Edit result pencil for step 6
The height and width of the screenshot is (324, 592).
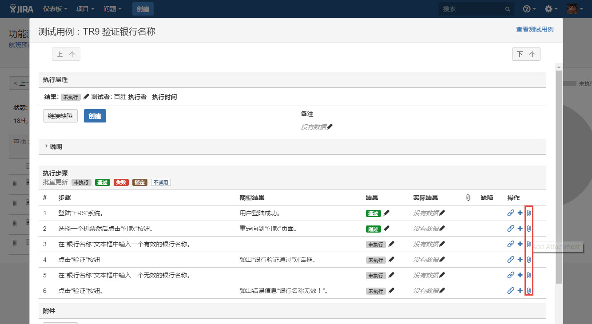coord(391,291)
